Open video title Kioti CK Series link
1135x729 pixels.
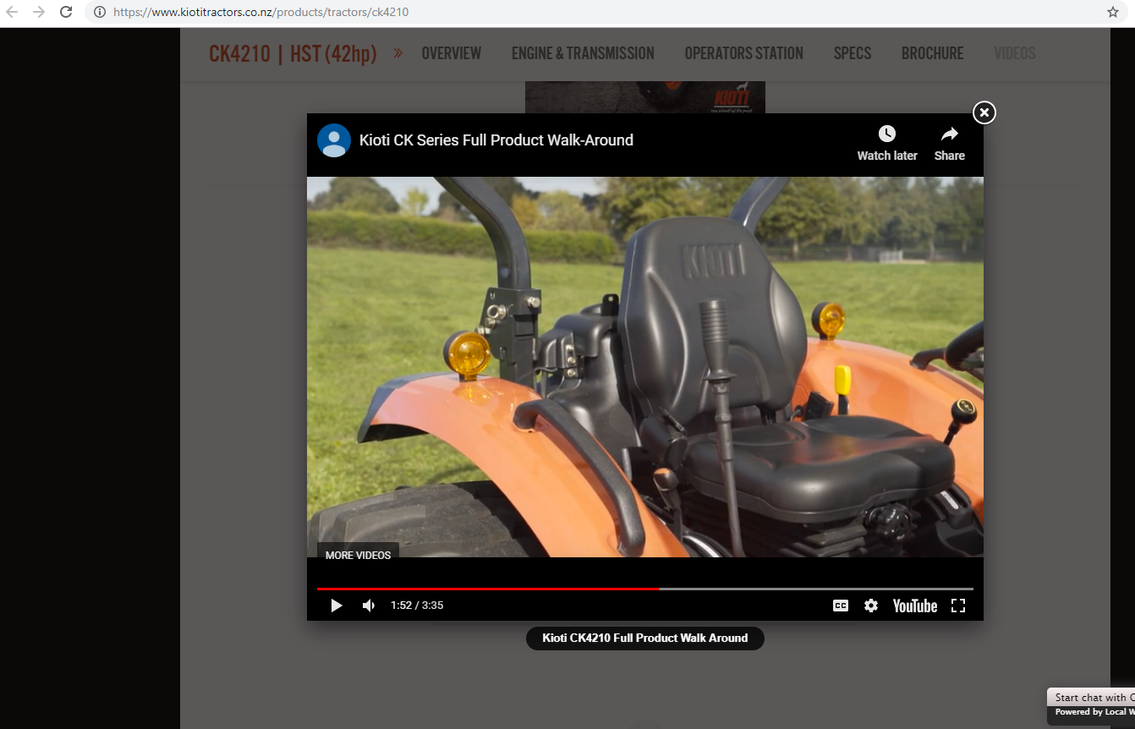click(496, 140)
